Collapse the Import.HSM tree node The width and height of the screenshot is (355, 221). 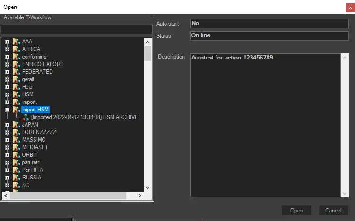tap(7, 110)
